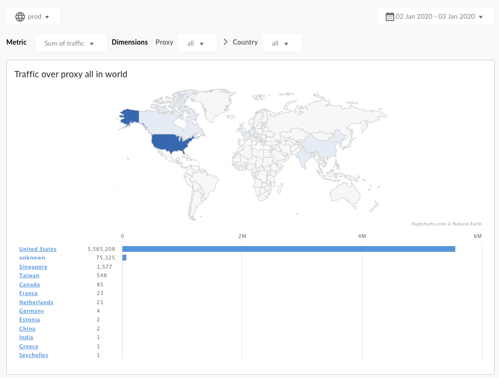
Task: Open the Proxy all dropdown
Action: tap(197, 43)
